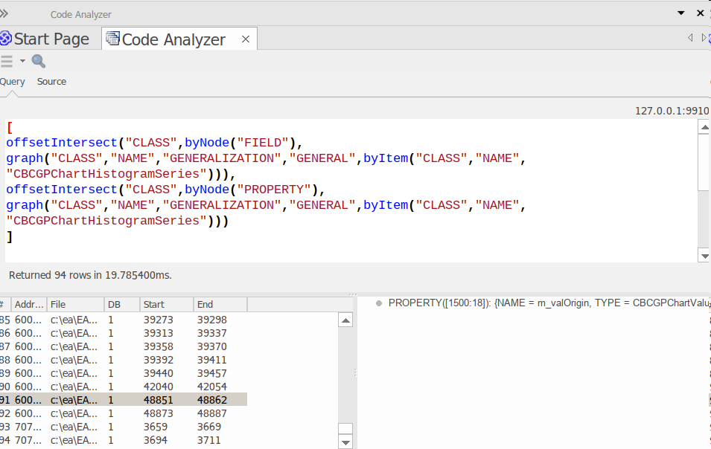Screen dimensions: 711x449
Task: Open the window position dropdown arrow
Action: [x=680, y=13]
